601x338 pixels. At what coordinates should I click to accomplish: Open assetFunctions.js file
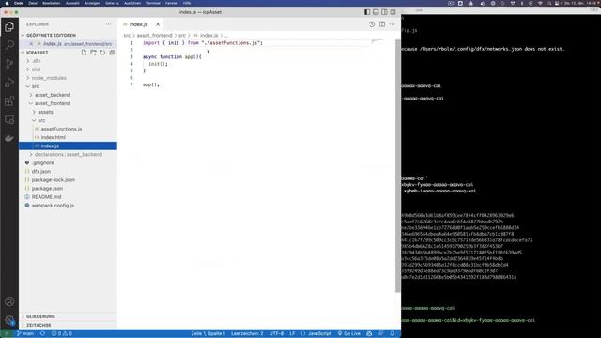click(68, 129)
